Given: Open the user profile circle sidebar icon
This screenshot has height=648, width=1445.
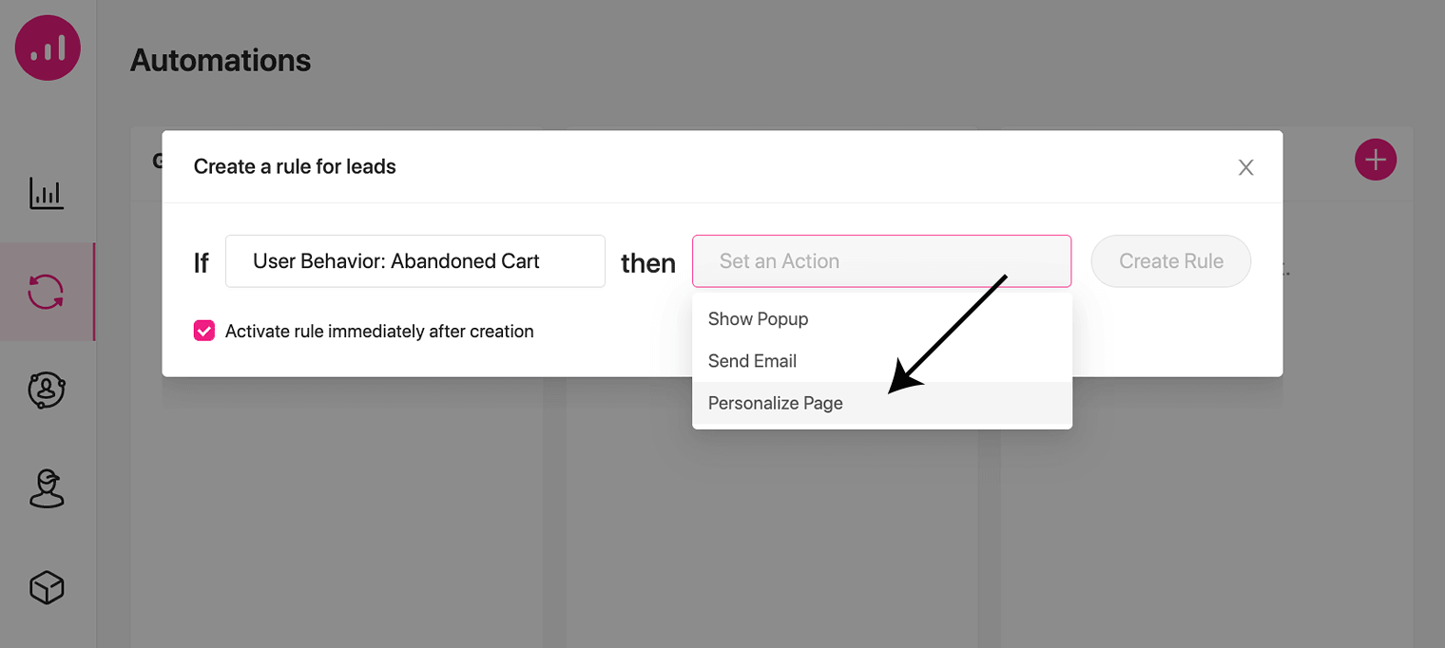Looking at the screenshot, I should (x=47, y=390).
